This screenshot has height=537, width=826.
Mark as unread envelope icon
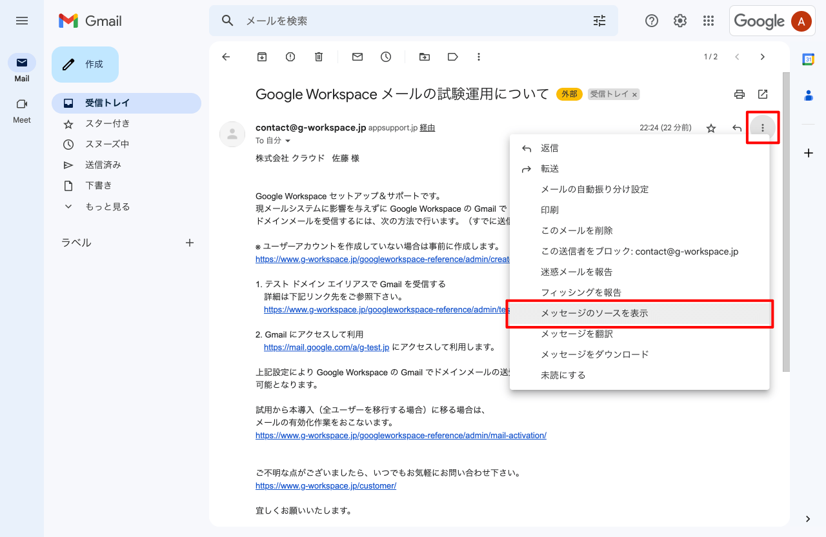pos(358,57)
